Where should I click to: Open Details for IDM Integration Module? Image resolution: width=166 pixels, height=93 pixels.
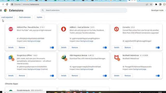[x=64, y=76]
